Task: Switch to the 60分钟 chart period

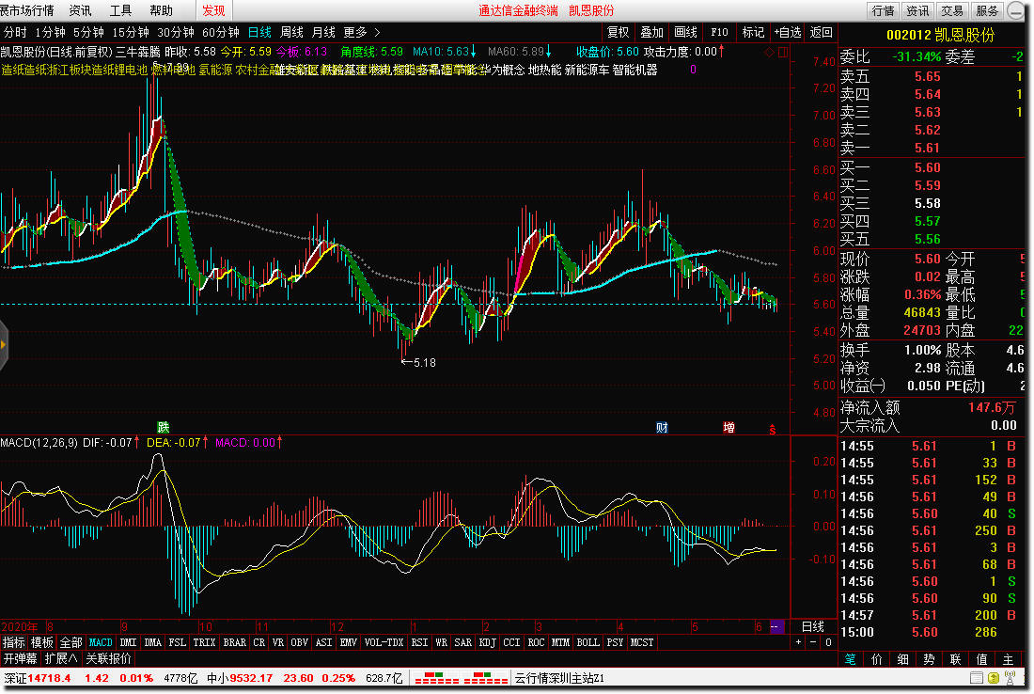Action: pyautogui.click(x=220, y=32)
